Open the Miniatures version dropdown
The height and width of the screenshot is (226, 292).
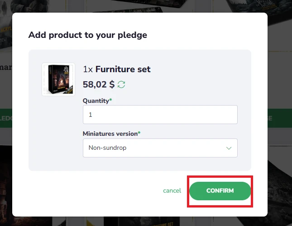click(x=160, y=148)
